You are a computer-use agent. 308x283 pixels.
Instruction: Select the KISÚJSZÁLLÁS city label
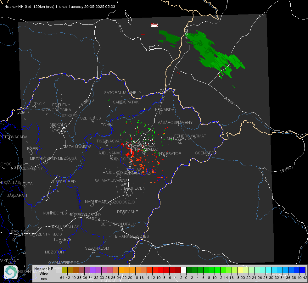pyautogui.click(x=65, y=227)
